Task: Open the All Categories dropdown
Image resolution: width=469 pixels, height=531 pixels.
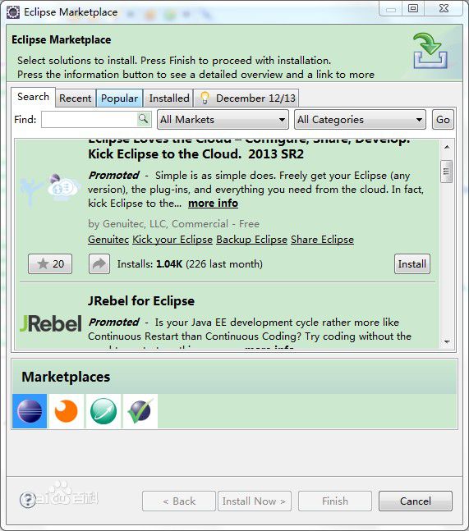Action: [361, 120]
